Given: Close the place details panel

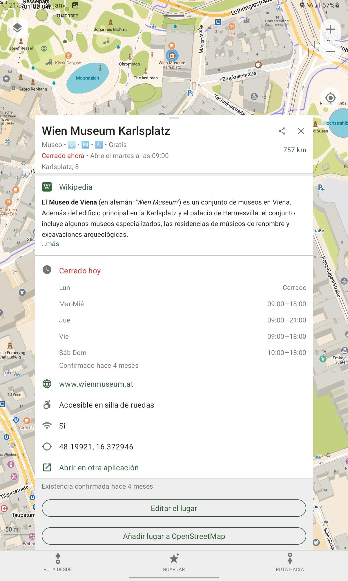Looking at the screenshot, I should click(301, 131).
